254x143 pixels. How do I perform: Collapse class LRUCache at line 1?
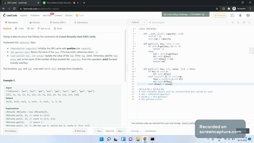[135, 29]
